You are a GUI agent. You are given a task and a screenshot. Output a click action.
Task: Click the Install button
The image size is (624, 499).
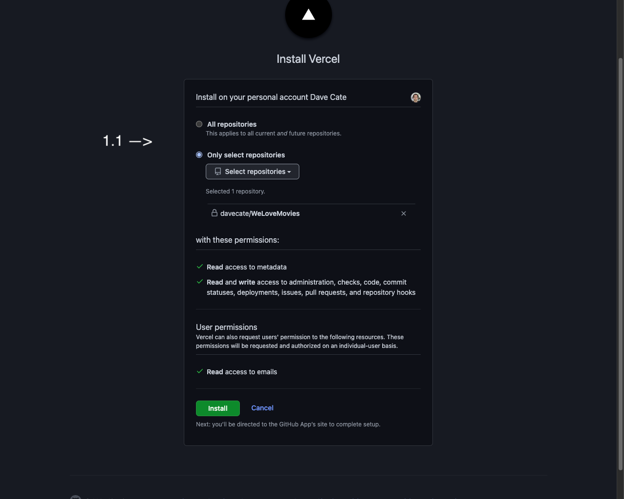217,408
